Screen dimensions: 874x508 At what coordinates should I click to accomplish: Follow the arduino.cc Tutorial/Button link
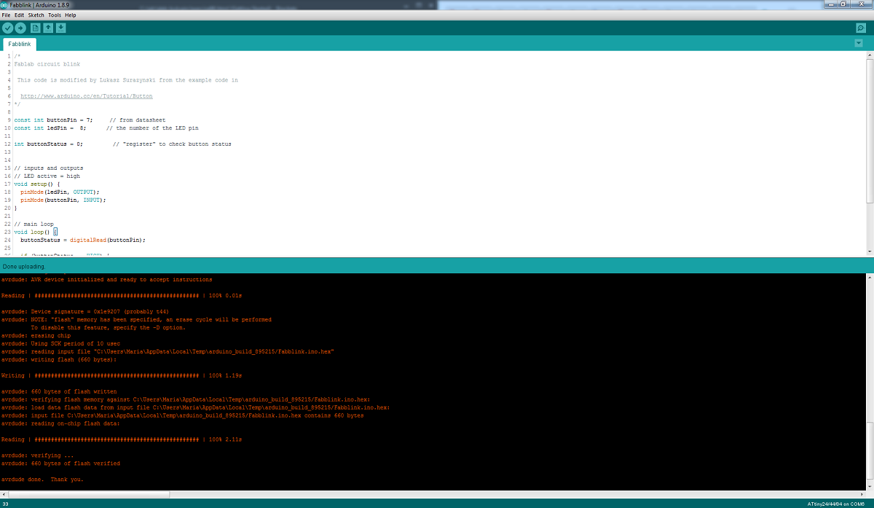click(86, 96)
